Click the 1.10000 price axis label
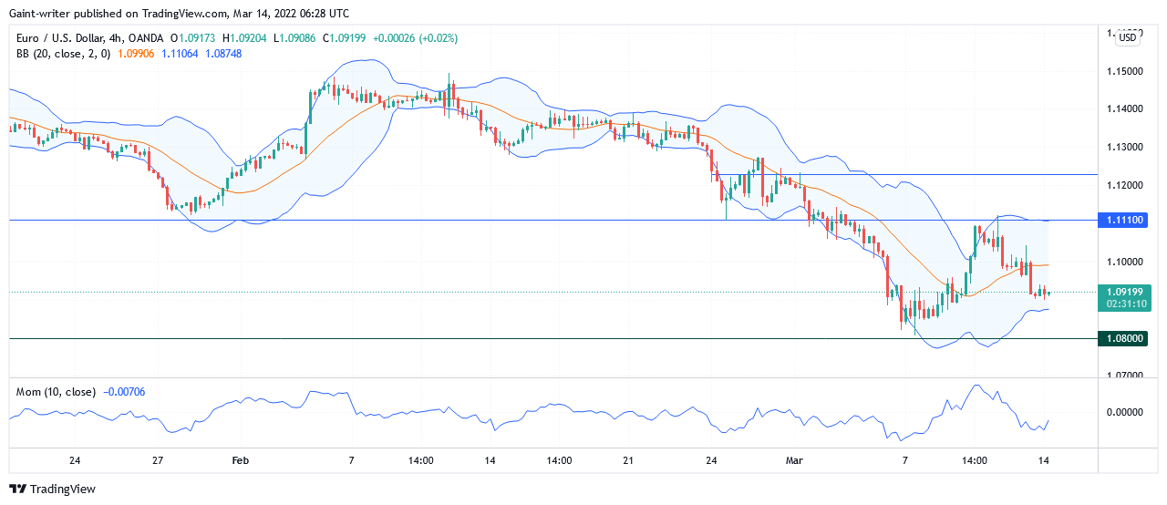 click(1127, 263)
